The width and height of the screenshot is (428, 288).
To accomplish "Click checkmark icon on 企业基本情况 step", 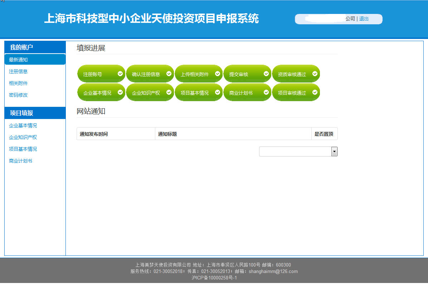I will [x=120, y=92].
